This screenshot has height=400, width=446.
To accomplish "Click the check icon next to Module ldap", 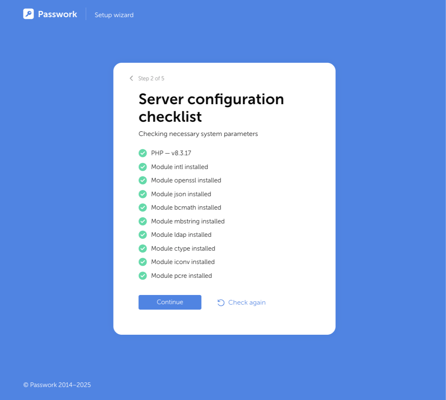I will tap(143, 234).
